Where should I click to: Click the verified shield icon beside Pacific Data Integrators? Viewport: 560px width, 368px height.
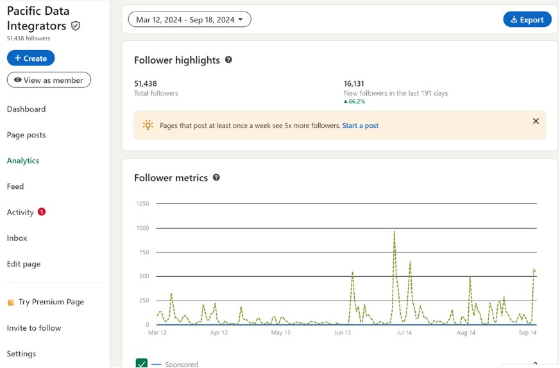tap(75, 26)
